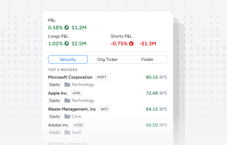Click the folder icon next to SaaS
This screenshot has height=145, width=227.
coord(67,132)
